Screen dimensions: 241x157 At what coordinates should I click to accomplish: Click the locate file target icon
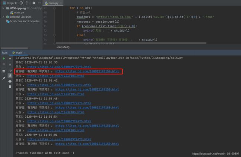21,3
